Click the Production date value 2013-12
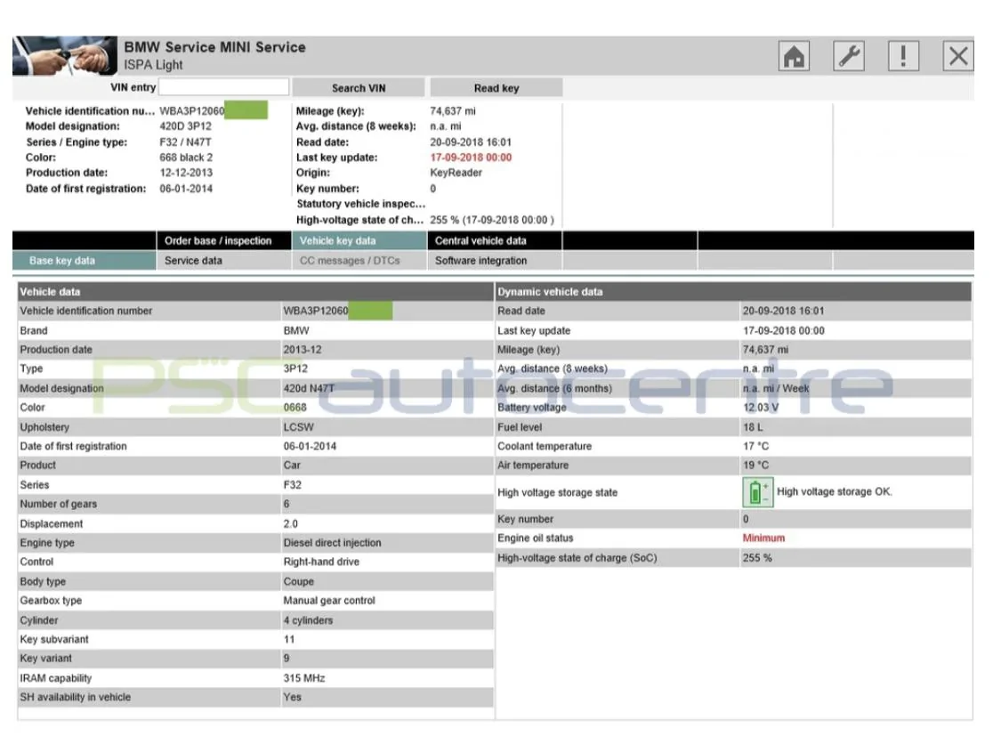This screenshot has width=1001, height=737. tap(303, 350)
